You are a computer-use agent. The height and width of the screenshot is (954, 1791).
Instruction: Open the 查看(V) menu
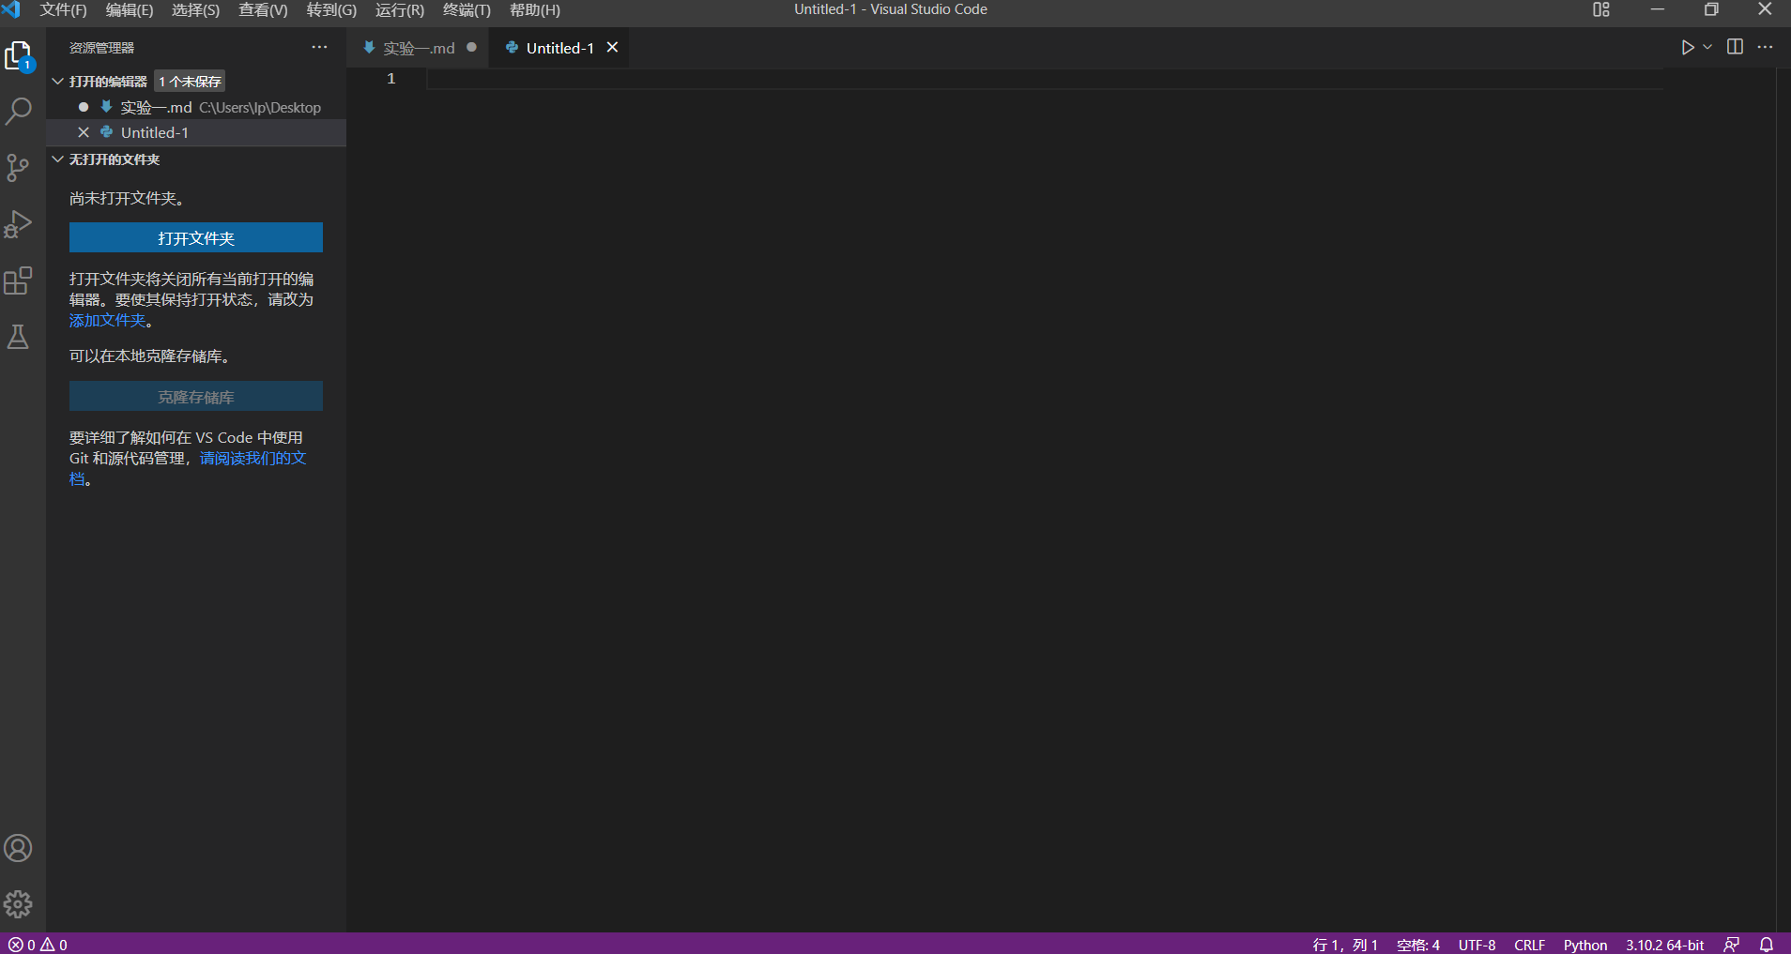click(263, 9)
